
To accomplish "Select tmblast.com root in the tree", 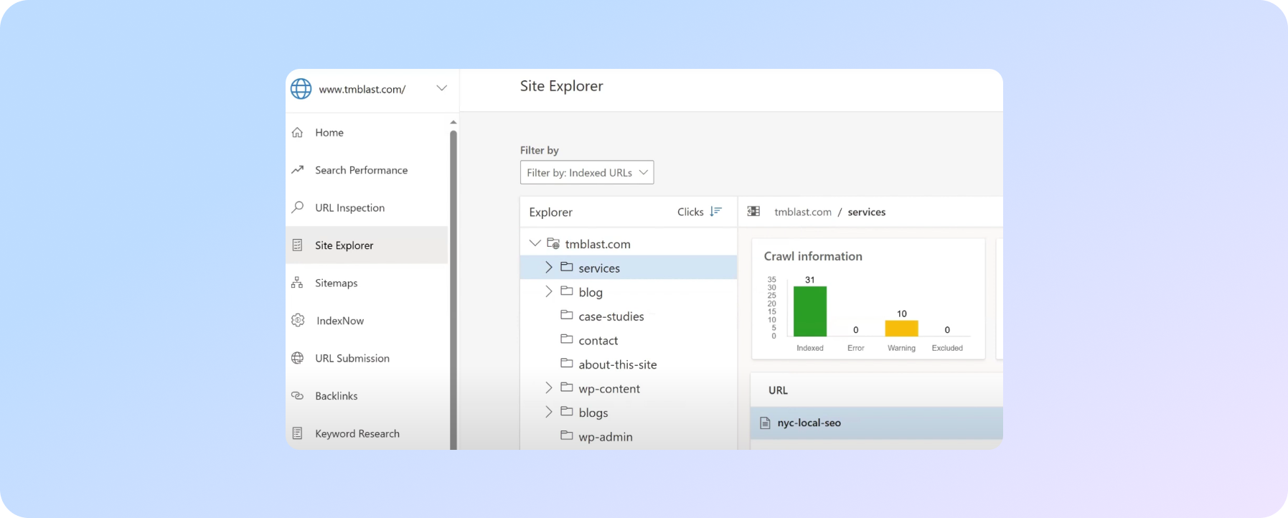I will click(598, 244).
